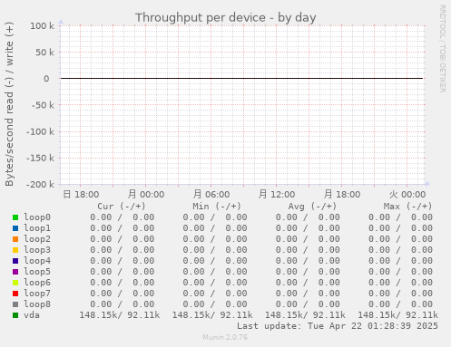The image size is (451, 347).
Task: Click the 'Avg (-/+)' column header
Action: tap(312, 207)
